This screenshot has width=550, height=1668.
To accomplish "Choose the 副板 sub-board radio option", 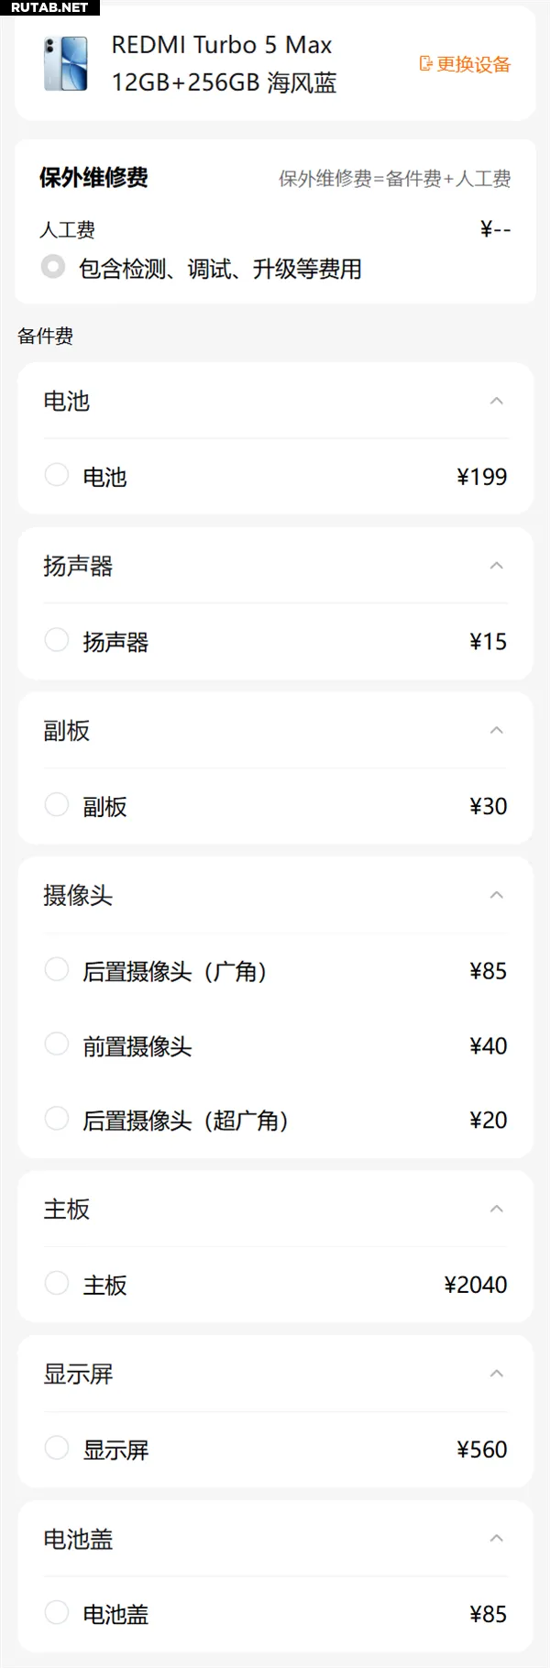I will tap(57, 805).
